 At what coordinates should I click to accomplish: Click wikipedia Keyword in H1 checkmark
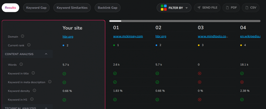(x=242, y=99)
